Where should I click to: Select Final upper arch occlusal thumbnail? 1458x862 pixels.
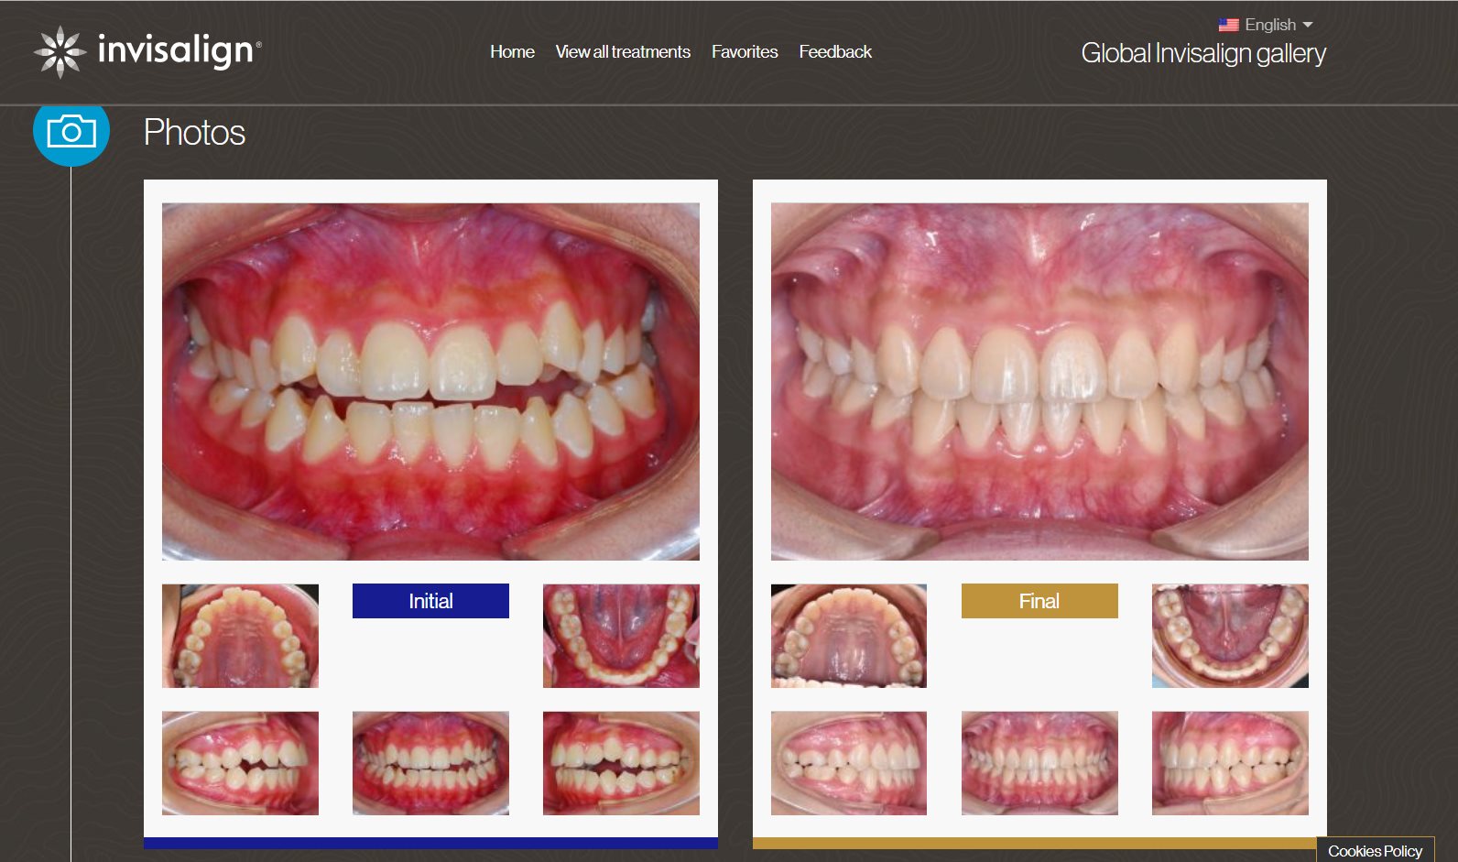pos(849,636)
